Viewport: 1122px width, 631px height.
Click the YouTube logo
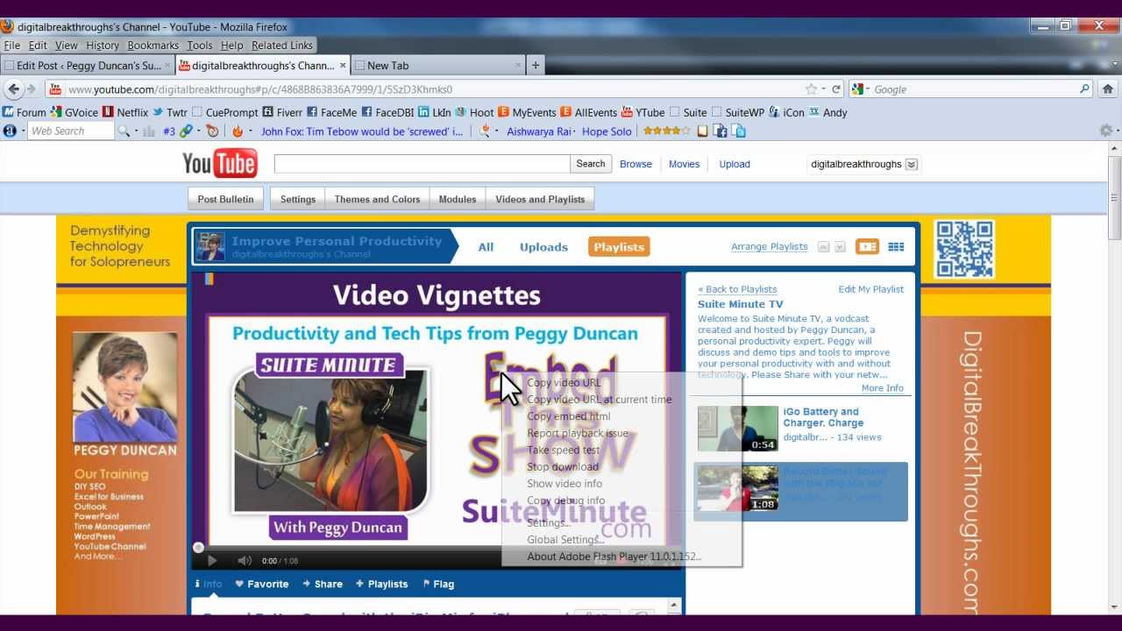pyautogui.click(x=219, y=163)
